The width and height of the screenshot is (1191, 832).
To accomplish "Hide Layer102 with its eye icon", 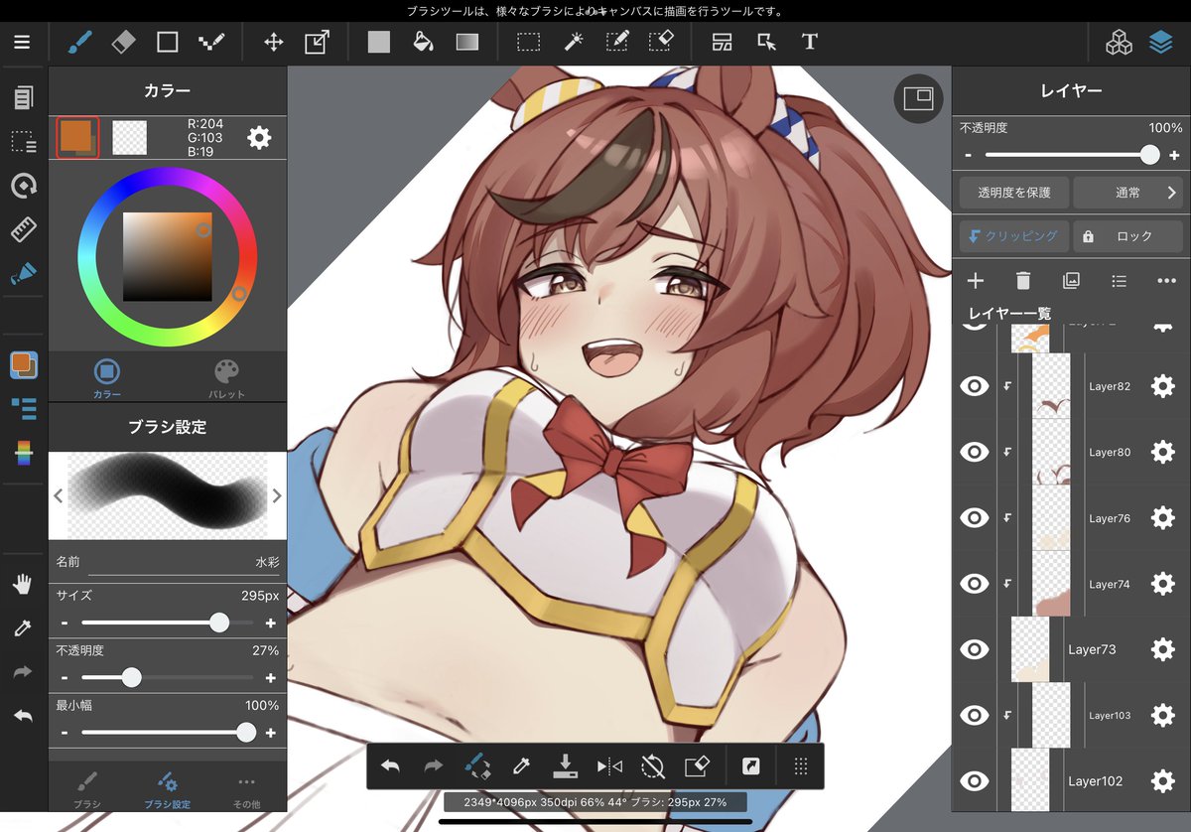I will [x=976, y=781].
